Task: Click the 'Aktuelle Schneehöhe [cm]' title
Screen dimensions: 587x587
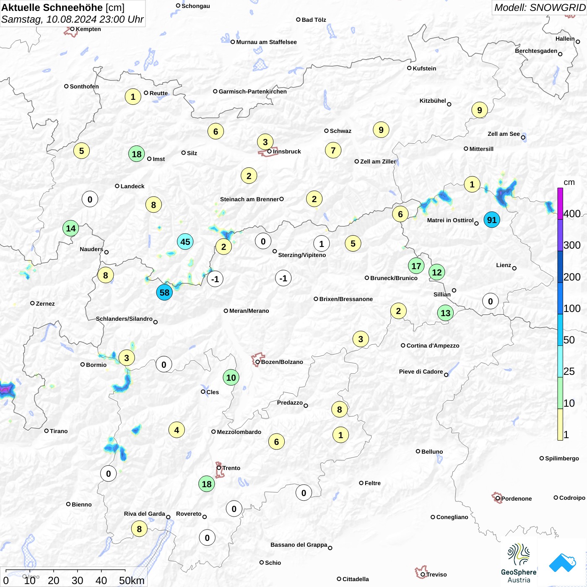Action: [x=63, y=8]
